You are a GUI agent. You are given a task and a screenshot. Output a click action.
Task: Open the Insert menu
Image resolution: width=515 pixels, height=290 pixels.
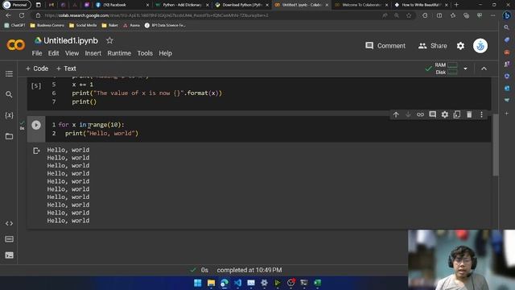pos(93,53)
